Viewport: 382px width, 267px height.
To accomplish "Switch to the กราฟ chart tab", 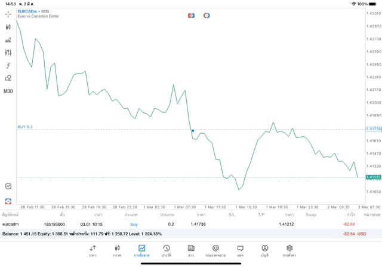I will (x=117, y=250).
